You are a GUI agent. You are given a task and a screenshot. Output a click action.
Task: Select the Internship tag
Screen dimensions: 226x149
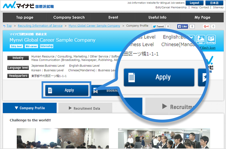(x=47, y=46)
